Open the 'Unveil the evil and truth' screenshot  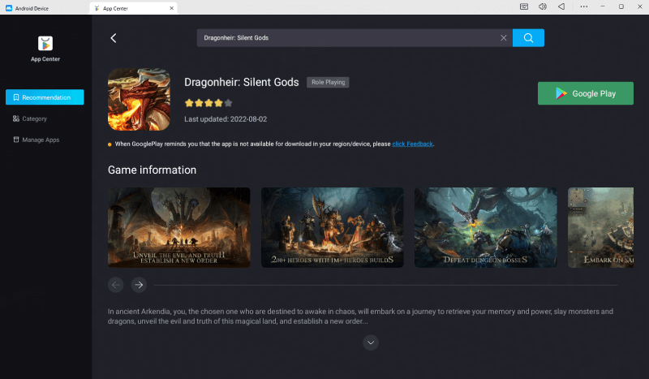click(x=178, y=227)
